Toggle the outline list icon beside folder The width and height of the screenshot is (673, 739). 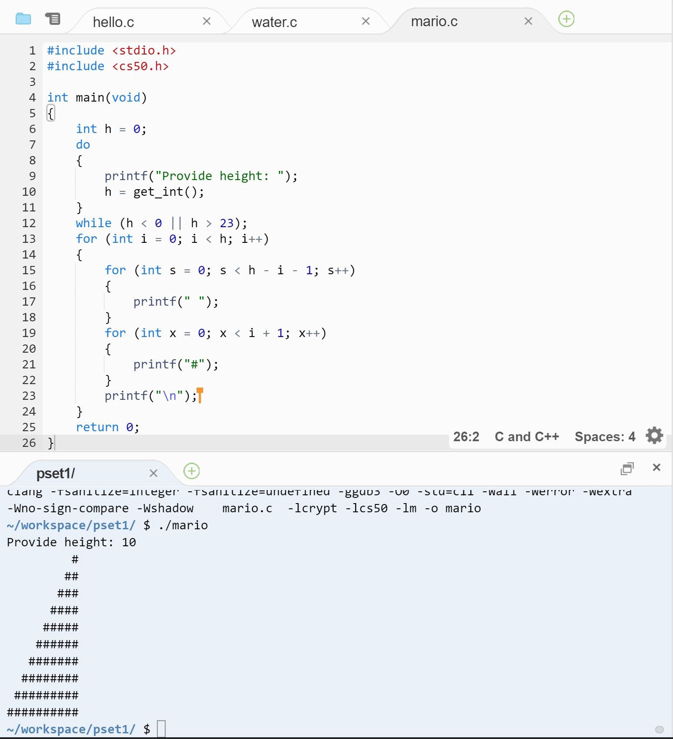(53, 19)
